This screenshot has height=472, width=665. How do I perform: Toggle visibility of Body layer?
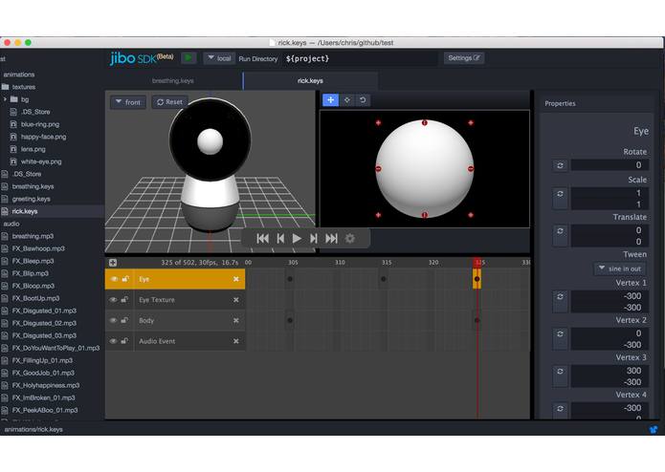point(113,320)
